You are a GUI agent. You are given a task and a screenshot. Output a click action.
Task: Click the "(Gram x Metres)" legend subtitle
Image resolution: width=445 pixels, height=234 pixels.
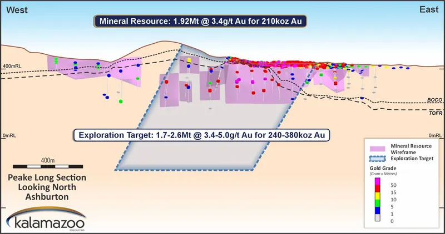383,174
